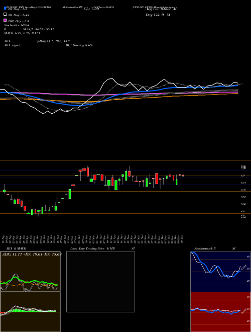Click the last red candlestick on price chart
Screen dimensions: 251x332
point(183,176)
